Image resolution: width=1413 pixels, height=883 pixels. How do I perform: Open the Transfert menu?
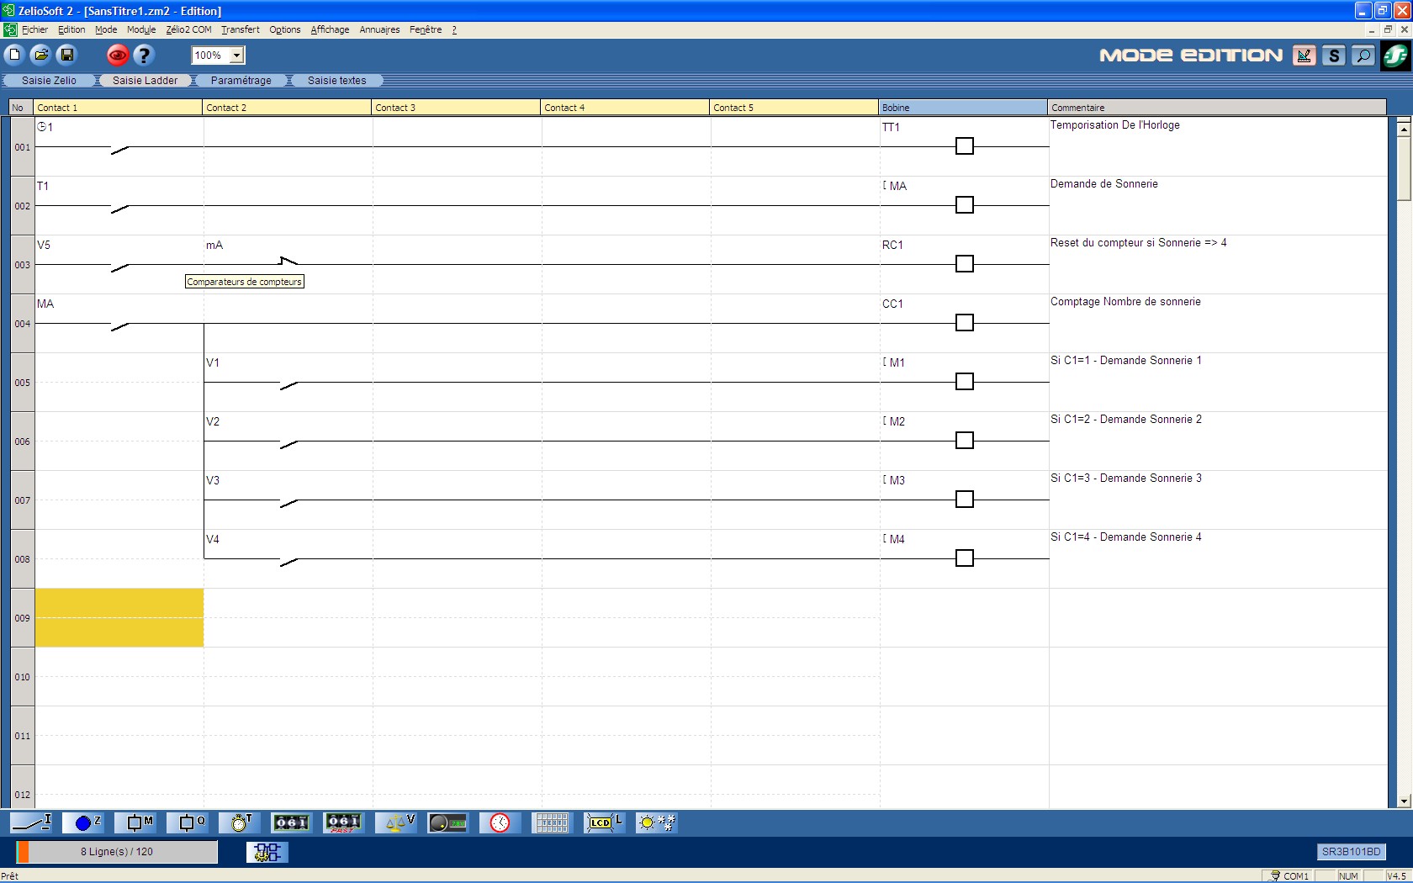pyautogui.click(x=241, y=29)
